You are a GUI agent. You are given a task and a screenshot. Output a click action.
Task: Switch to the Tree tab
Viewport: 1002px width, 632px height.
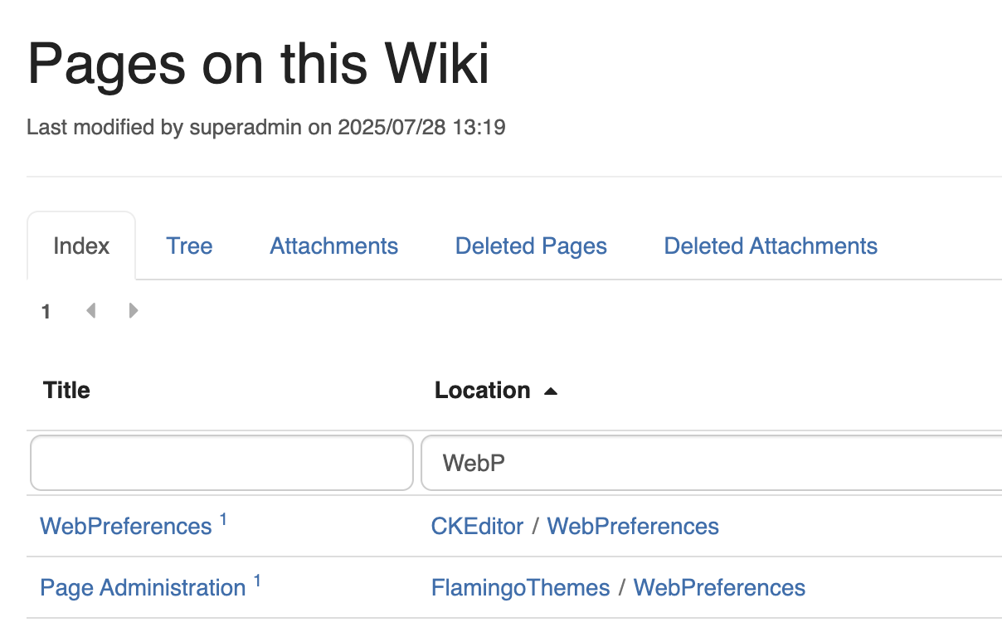pos(189,246)
